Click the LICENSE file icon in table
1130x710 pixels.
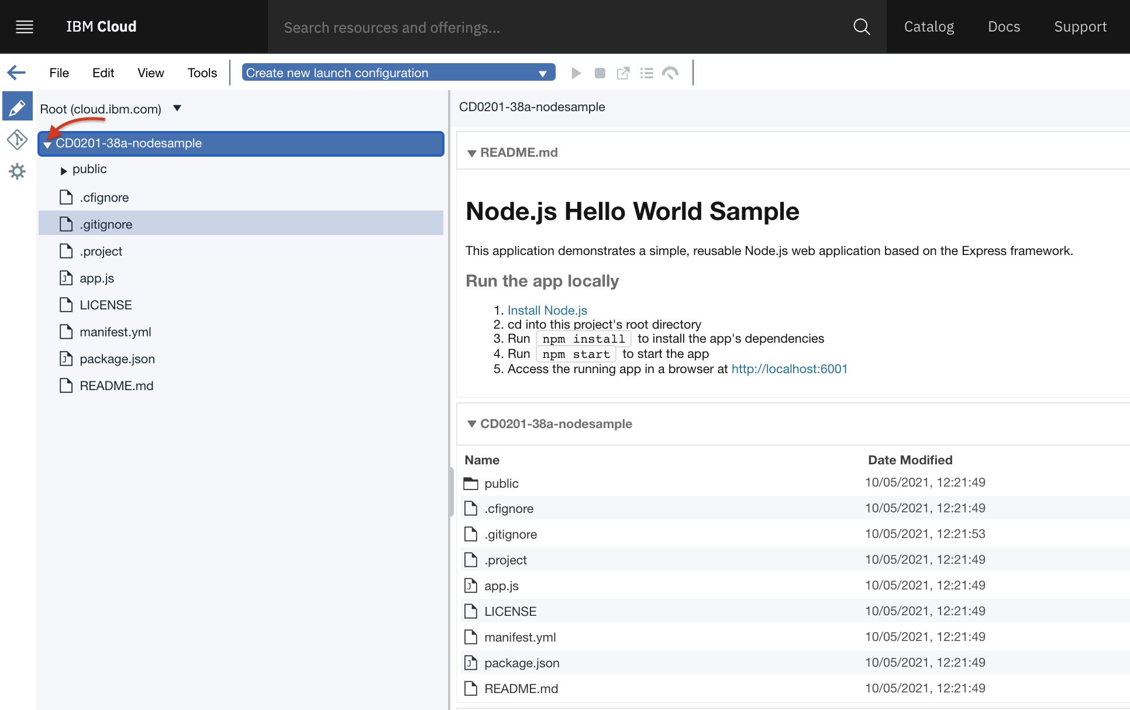(471, 611)
